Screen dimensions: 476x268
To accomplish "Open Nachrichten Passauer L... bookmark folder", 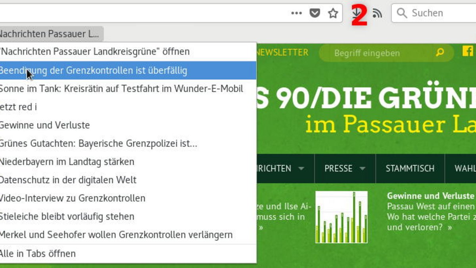I will pyautogui.click(x=51, y=34).
